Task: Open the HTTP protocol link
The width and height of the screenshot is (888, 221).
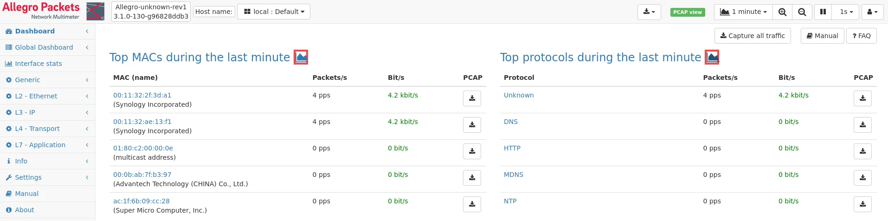Action: (x=512, y=148)
